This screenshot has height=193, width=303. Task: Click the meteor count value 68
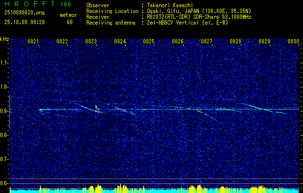pos(70,22)
